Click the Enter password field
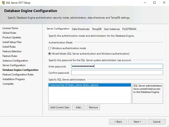 pyautogui.click(x=117, y=66)
